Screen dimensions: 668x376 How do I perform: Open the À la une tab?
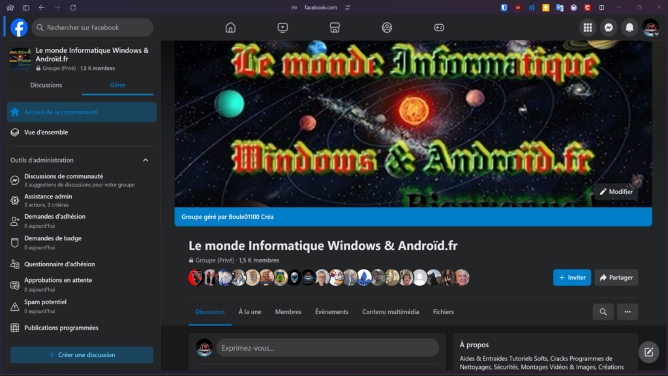(250, 312)
